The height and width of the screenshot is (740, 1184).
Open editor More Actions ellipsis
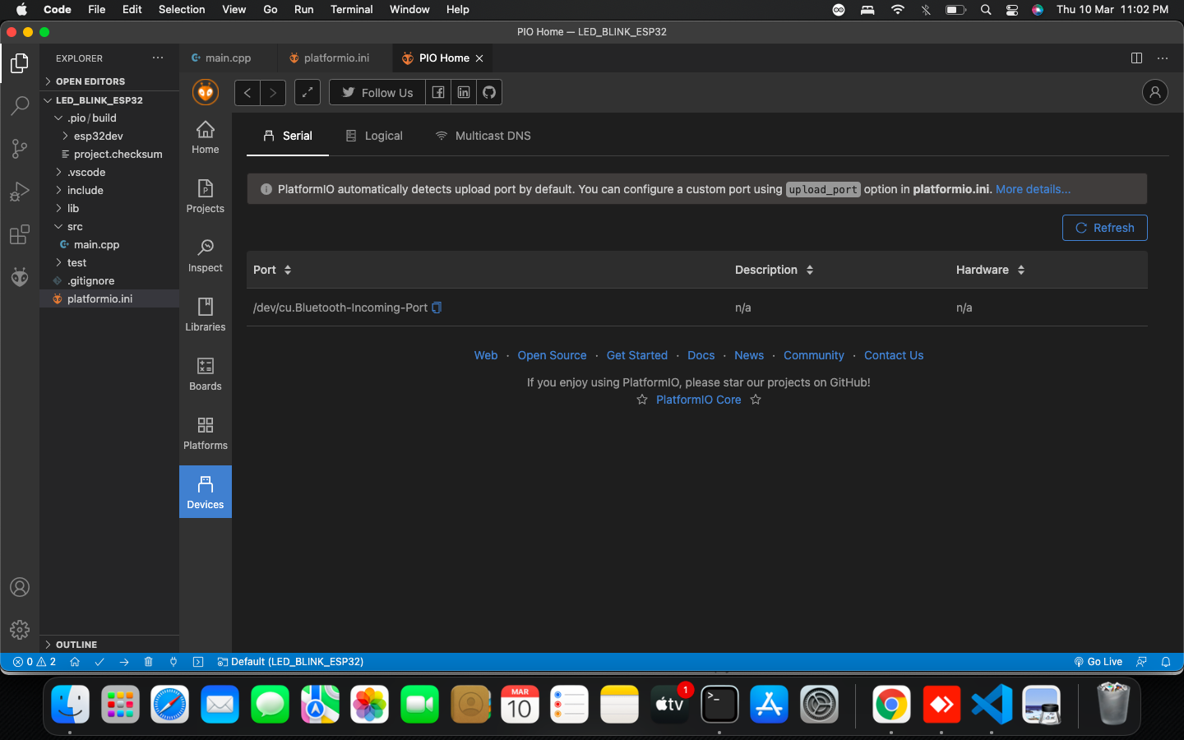point(1163,58)
